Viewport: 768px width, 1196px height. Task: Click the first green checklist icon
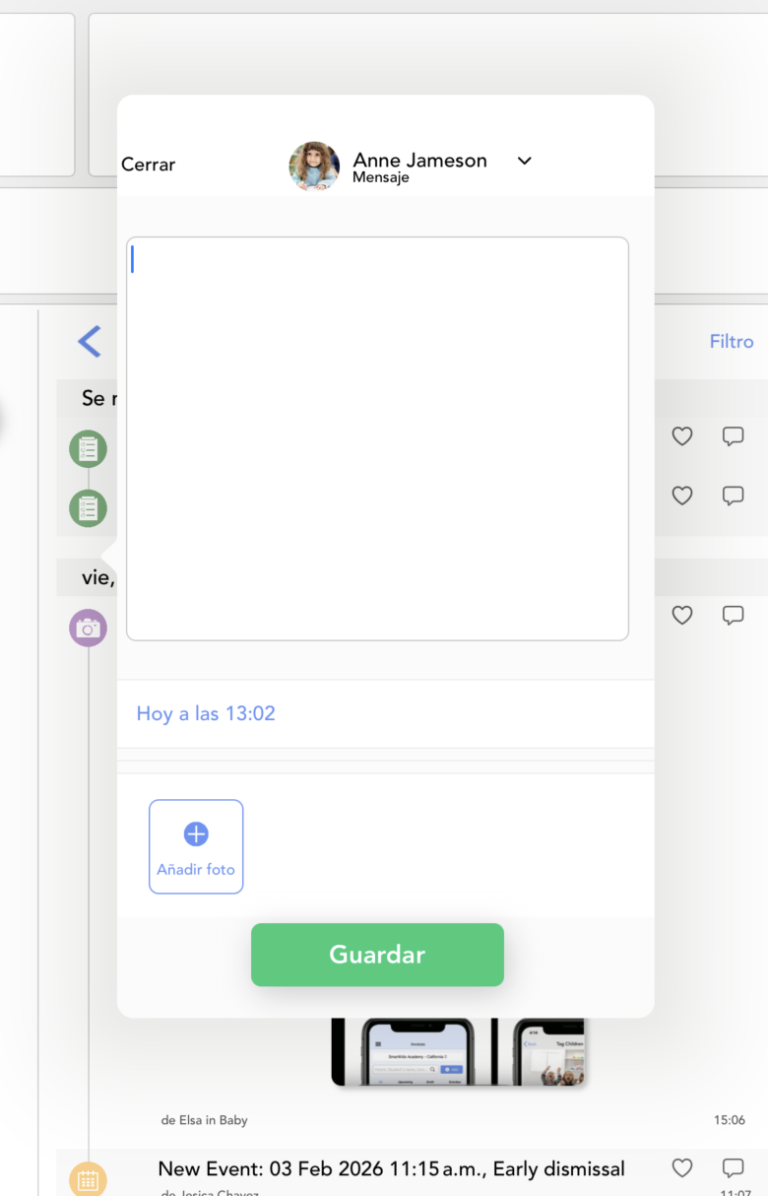[88, 449]
